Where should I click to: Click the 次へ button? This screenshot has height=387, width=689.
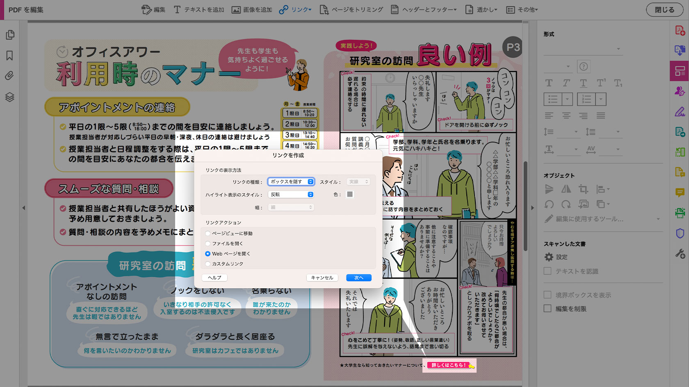click(359, 278)
